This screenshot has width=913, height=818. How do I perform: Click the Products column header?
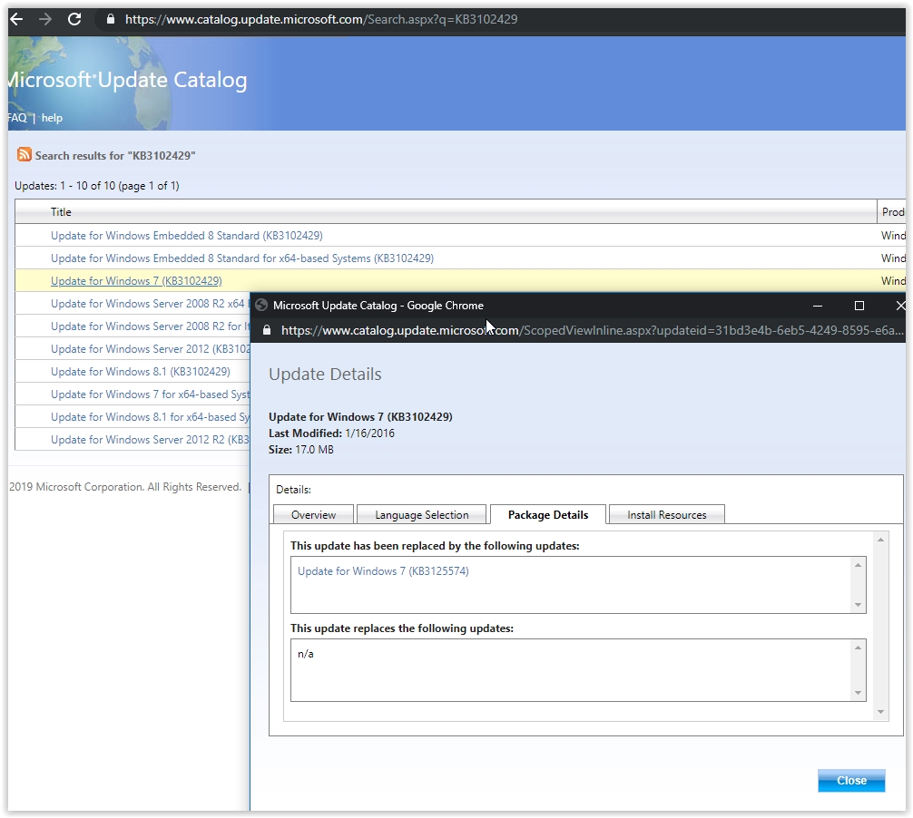[x=893, y=212]
